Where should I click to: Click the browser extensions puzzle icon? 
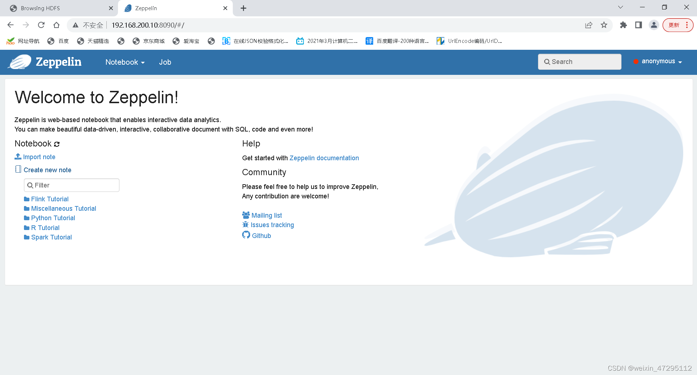pyautogui.click(x=624, y=25)
